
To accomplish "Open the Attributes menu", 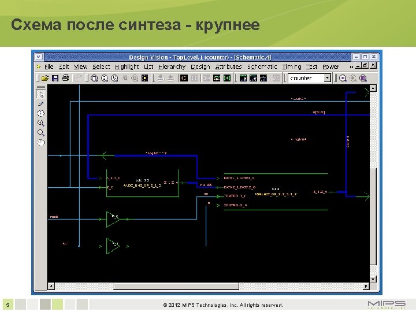I will click(x=228, y=66).
